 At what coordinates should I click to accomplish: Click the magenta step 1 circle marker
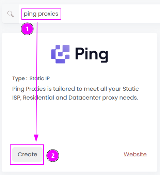pyautogui.click(x=27, y=29)
